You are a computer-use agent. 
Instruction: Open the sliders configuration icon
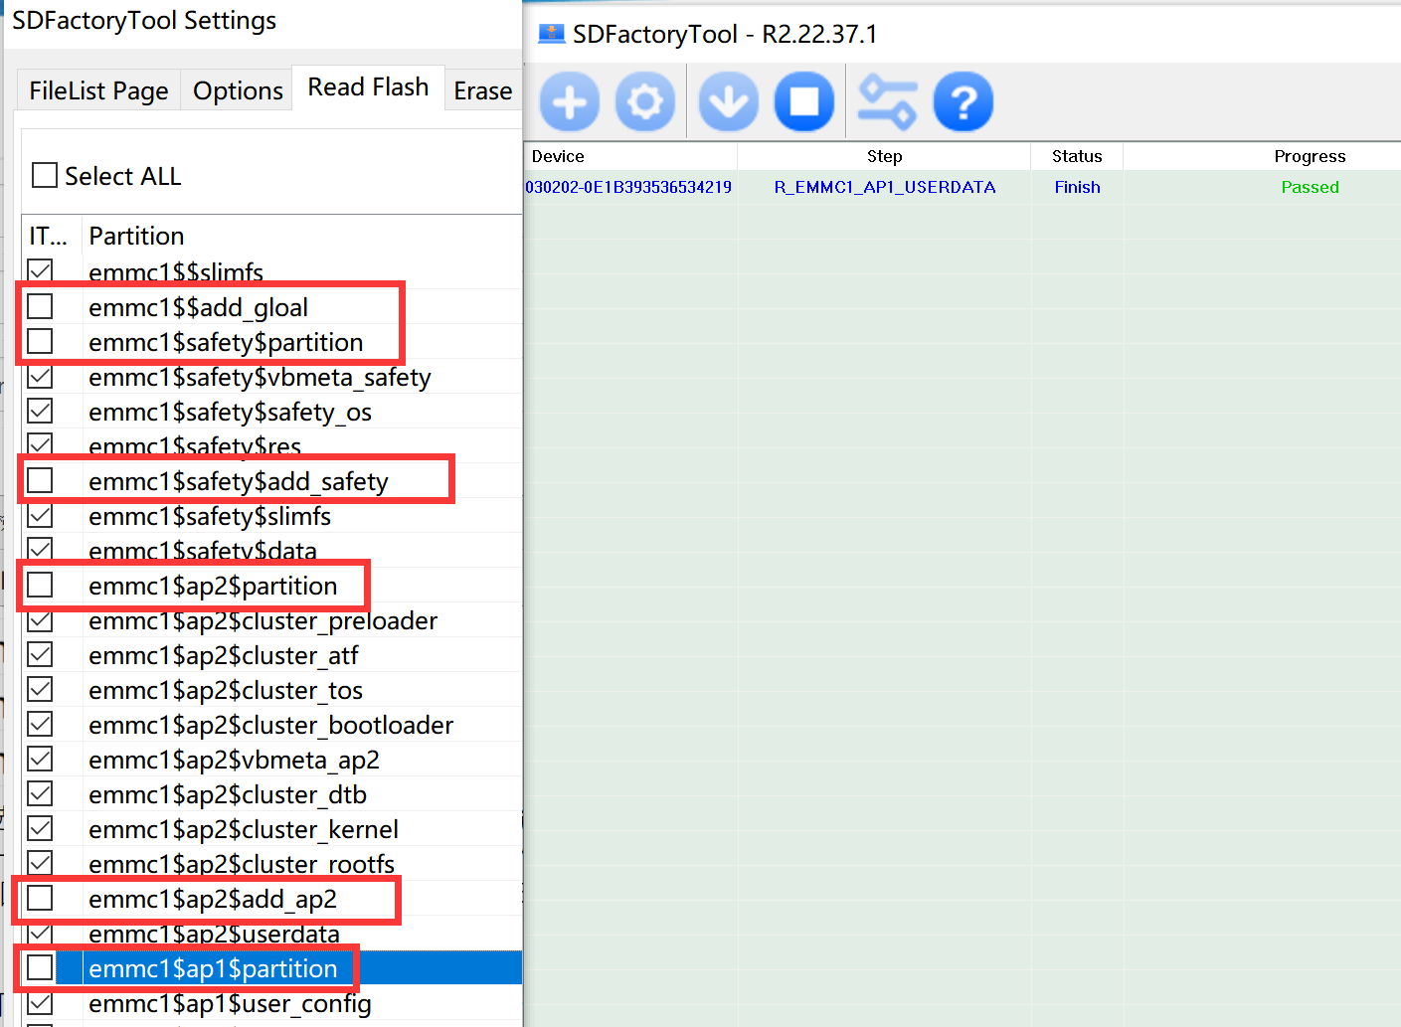(x=887, y=101)
